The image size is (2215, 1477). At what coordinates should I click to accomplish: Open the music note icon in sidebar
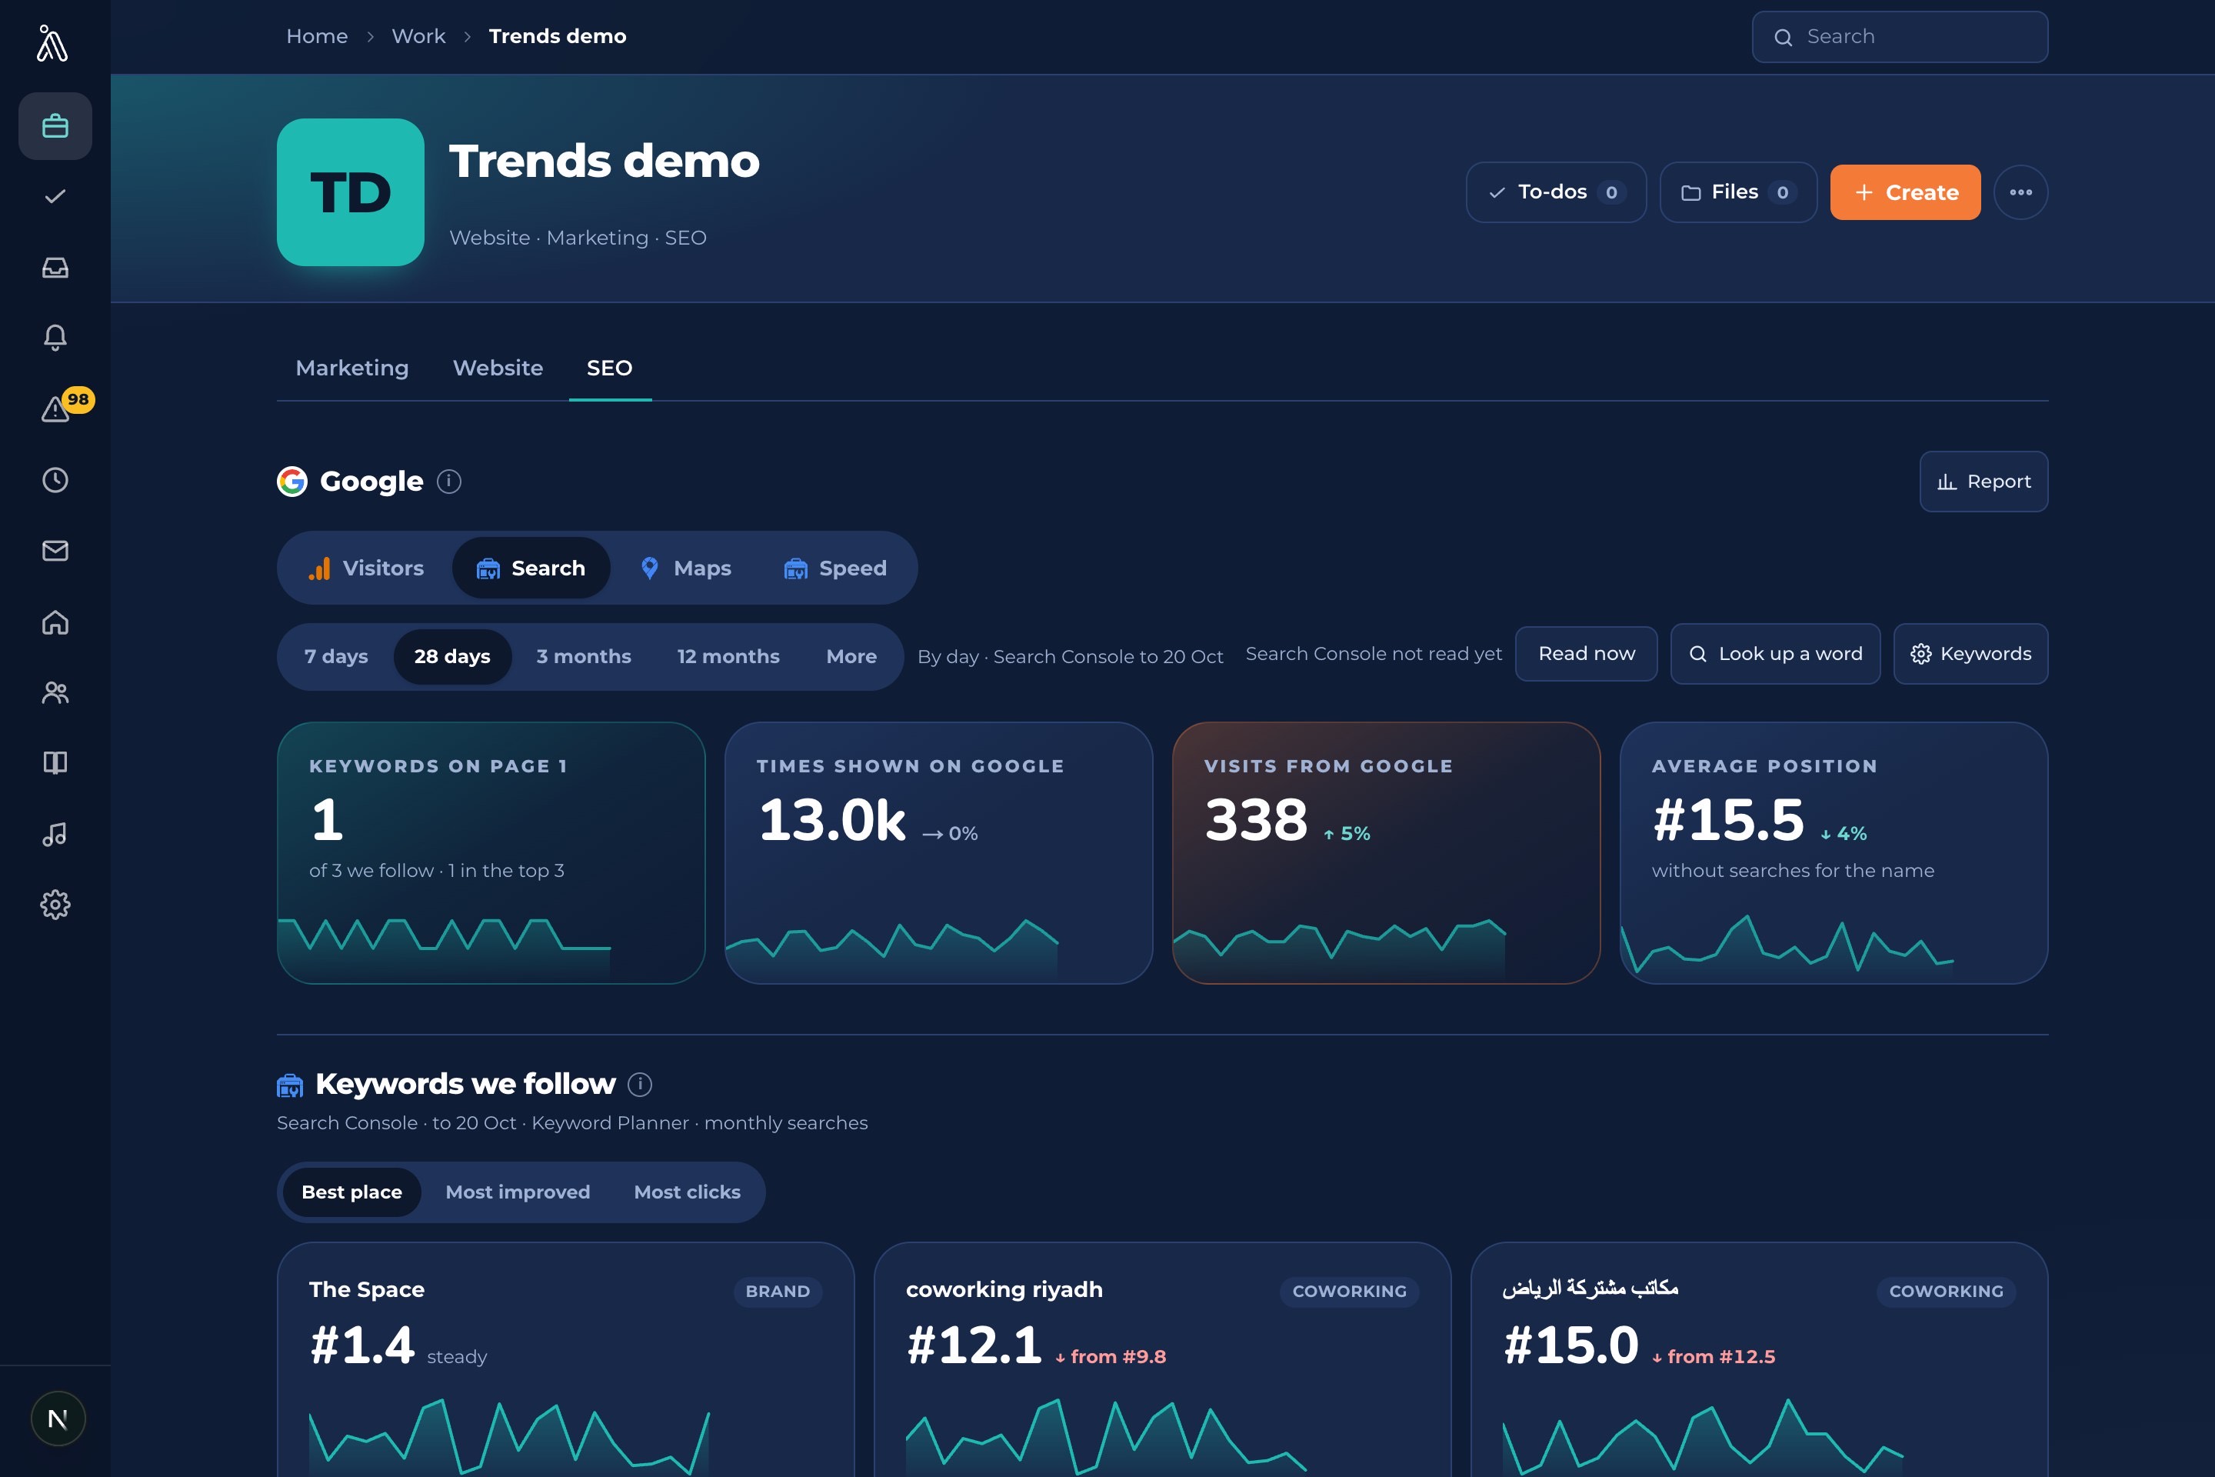(55, 834)
